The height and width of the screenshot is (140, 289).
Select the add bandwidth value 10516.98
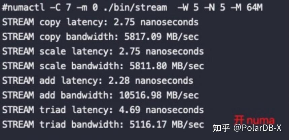click(x=141, y=95)
